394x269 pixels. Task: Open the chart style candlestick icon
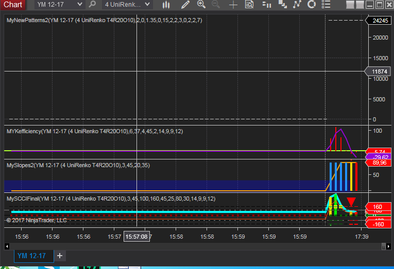coord(166,5)
